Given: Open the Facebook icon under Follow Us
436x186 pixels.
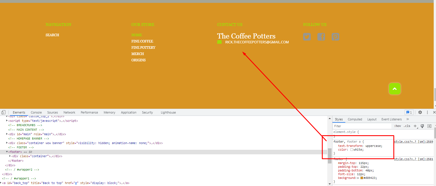Looking at the screenshot, I should (x=321, y=37).
